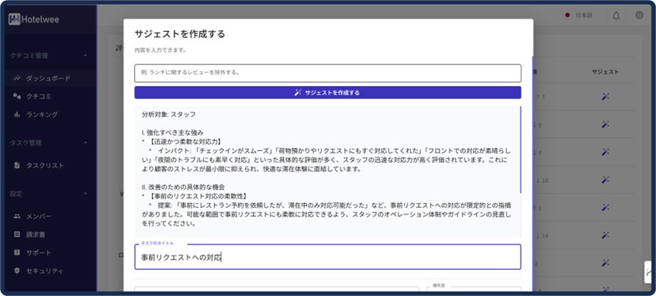Click the text 内容を入力できます。
The image size is (656, 296).
[161, 50]
